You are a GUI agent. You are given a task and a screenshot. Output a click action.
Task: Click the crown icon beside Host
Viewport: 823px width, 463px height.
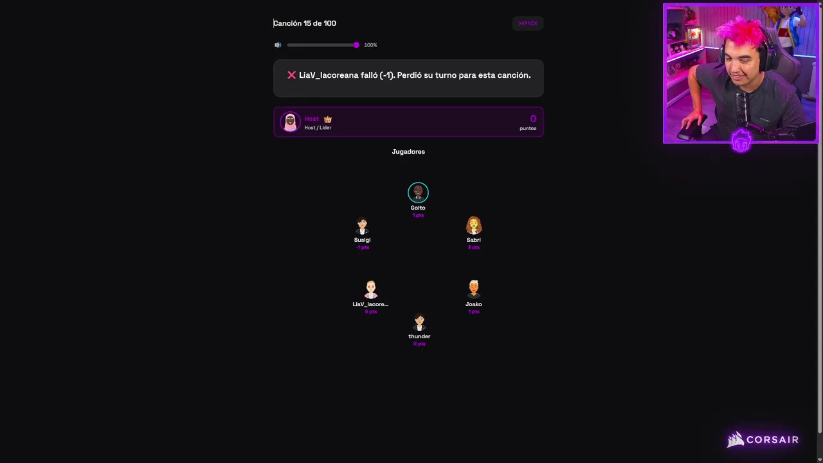coord(328,119)
